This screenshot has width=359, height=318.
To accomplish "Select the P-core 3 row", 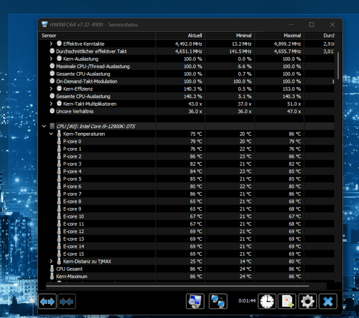I will tap(186, 164).
